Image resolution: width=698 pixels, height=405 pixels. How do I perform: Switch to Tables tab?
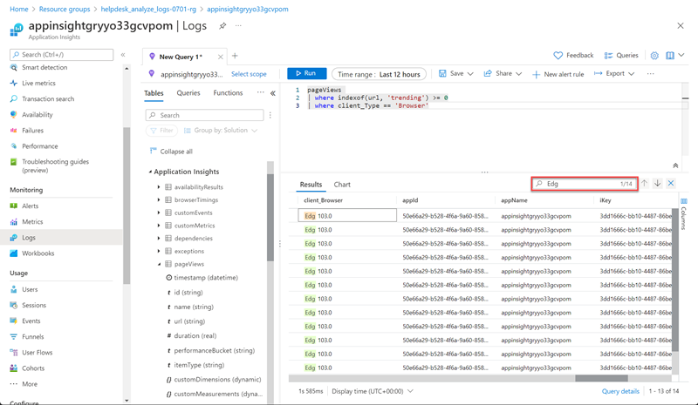click(154, 93)
